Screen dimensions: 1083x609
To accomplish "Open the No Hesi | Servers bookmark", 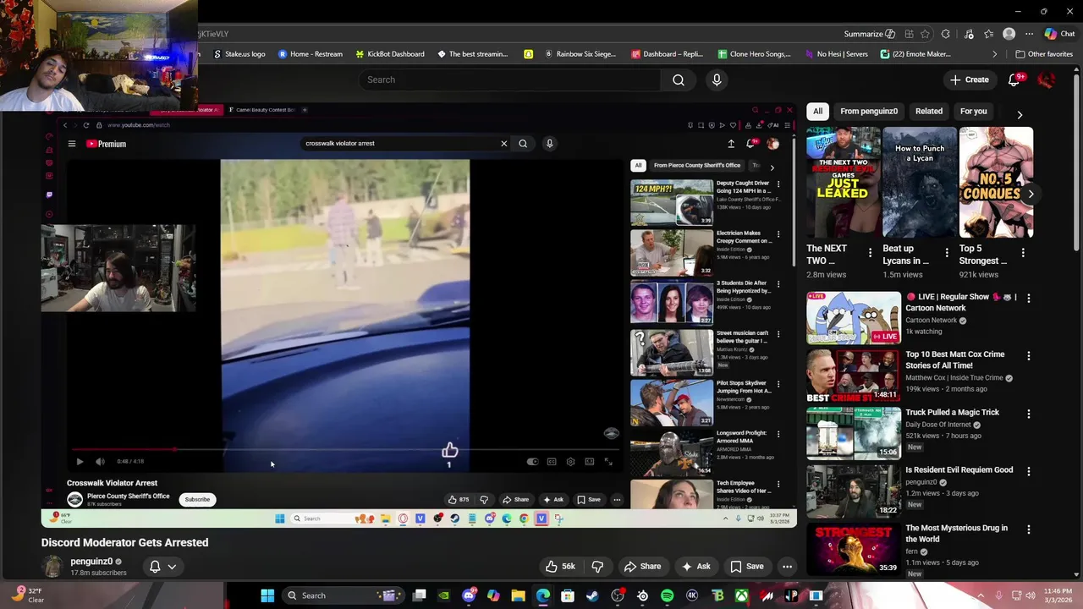I will tap(836, 54).
